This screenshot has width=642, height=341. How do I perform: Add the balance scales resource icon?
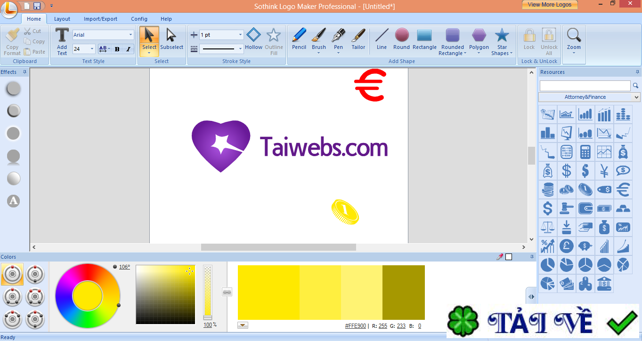tap(548, 227)
